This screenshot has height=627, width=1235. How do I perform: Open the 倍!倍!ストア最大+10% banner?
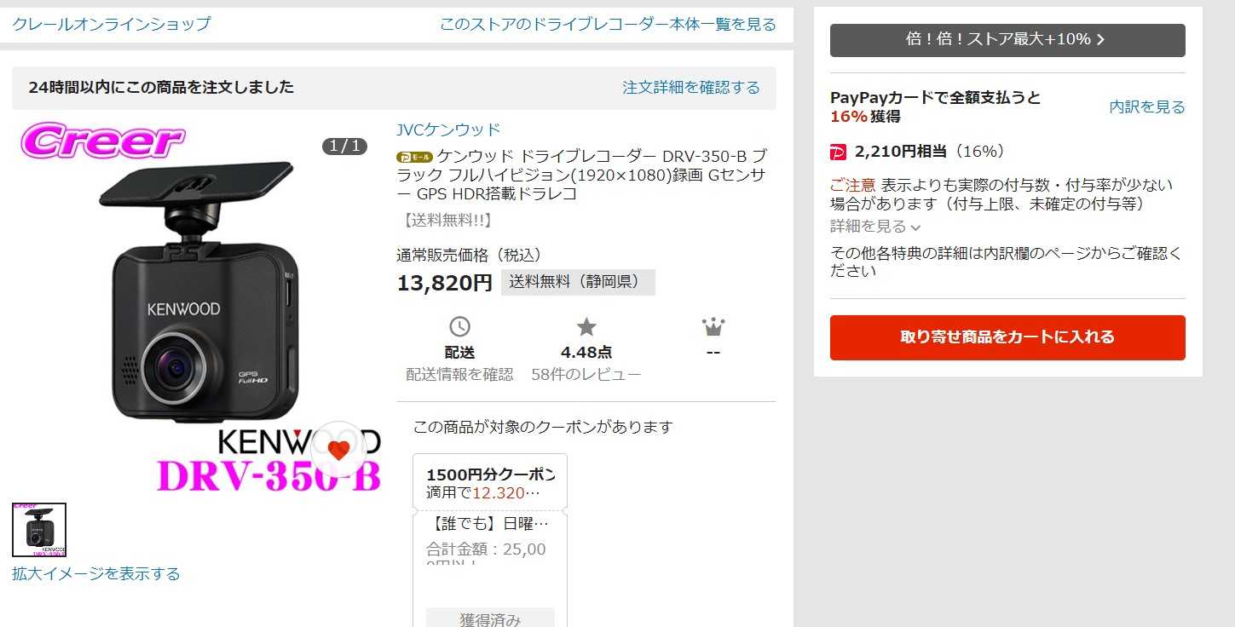coord(1007,40)
